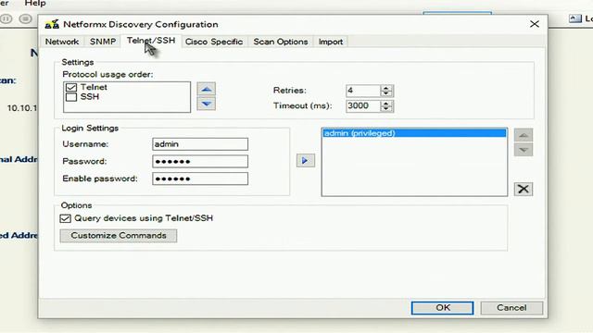593x333 pixels.
Task: Enable the SSH protocol checkbox
Action: click(71, 97)
